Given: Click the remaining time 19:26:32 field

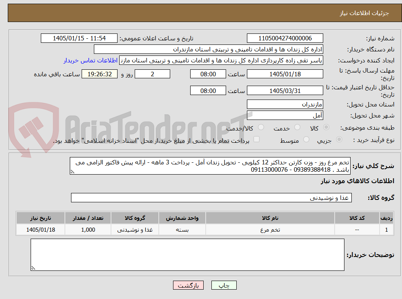Looking at the screenshot, I should (100, 74).
